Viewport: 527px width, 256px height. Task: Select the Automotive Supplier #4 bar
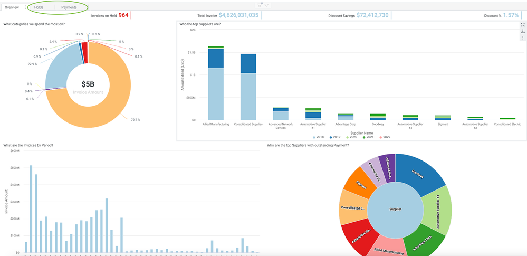(409, 117)
